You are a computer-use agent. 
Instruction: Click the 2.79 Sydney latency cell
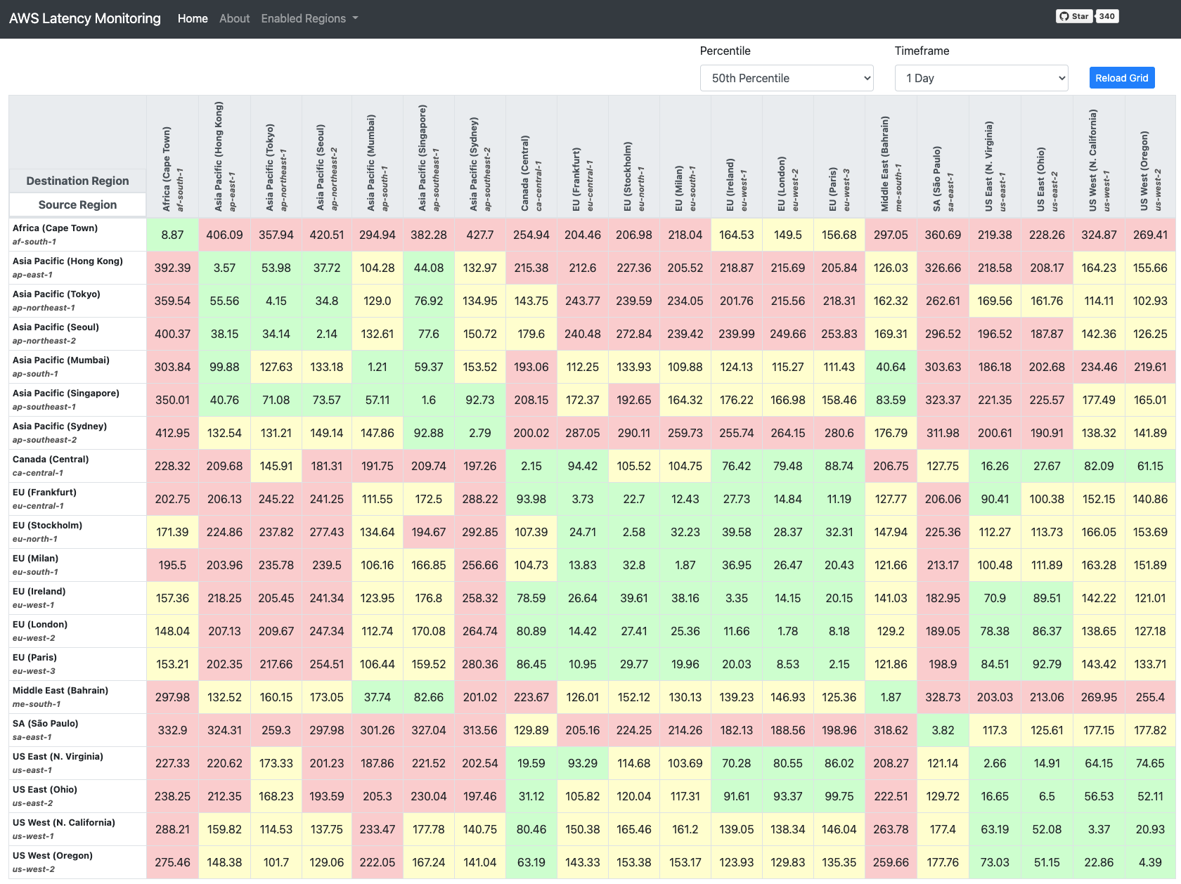[x=480, y=433]
